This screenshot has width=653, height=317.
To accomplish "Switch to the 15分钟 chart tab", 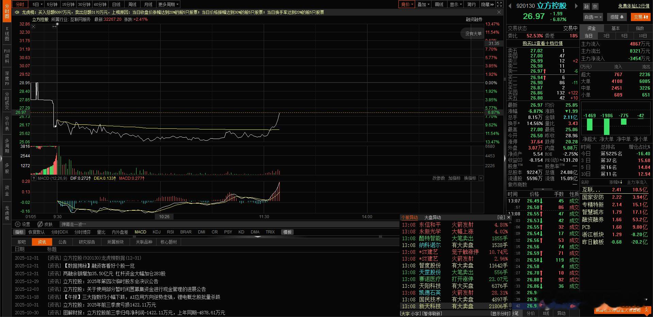I will (68, 4).
